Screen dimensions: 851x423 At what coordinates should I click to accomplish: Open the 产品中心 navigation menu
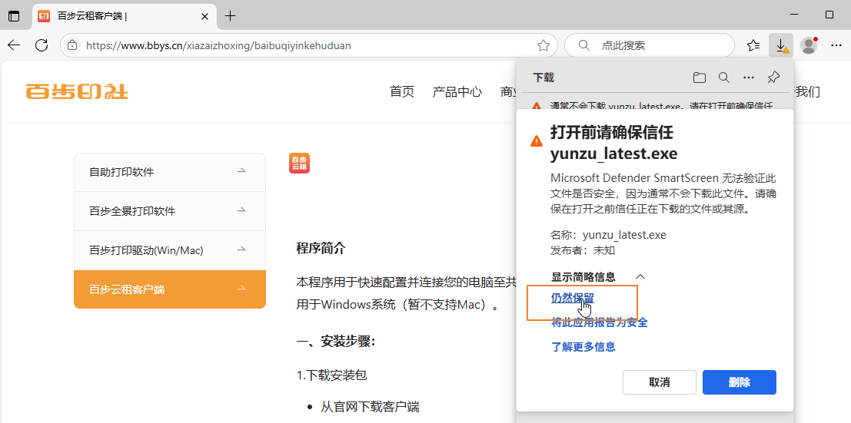(x=457, y=92)
